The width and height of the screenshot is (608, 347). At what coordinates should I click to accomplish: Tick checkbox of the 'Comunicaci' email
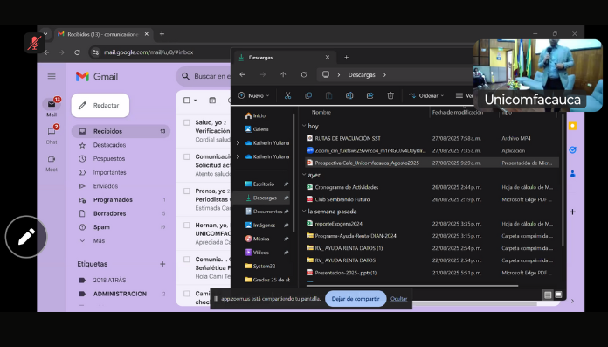(x=187, y=156)
